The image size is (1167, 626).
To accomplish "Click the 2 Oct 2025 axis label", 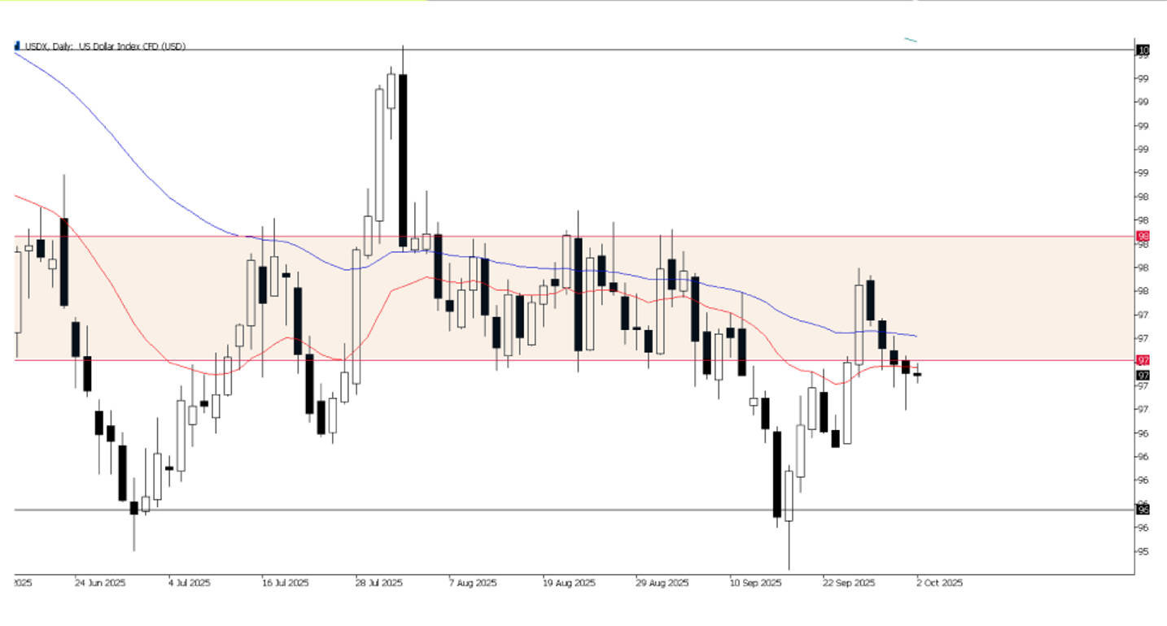I will [x=939, y=583].
